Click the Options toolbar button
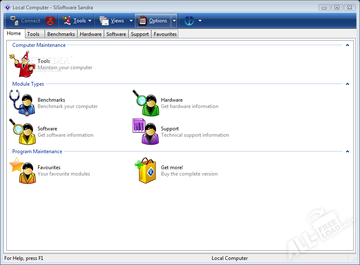Image resolution: width=360 pixels, height=265 pixels. (153, 21)
